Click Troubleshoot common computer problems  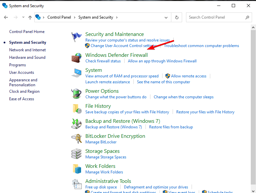tap(201, 46)
